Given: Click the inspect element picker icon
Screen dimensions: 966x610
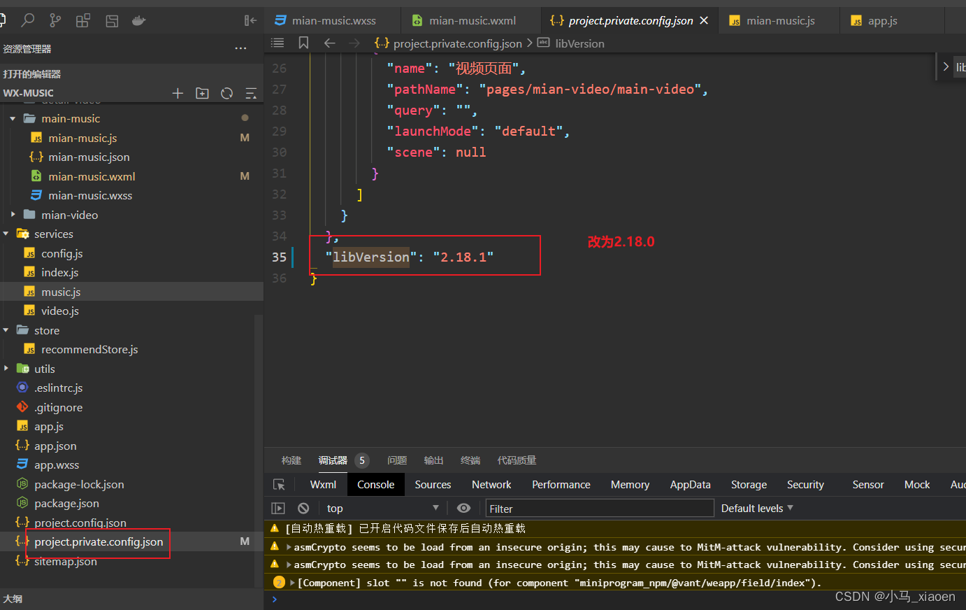Looking at the screenshot, I should (x=279, y=484).
